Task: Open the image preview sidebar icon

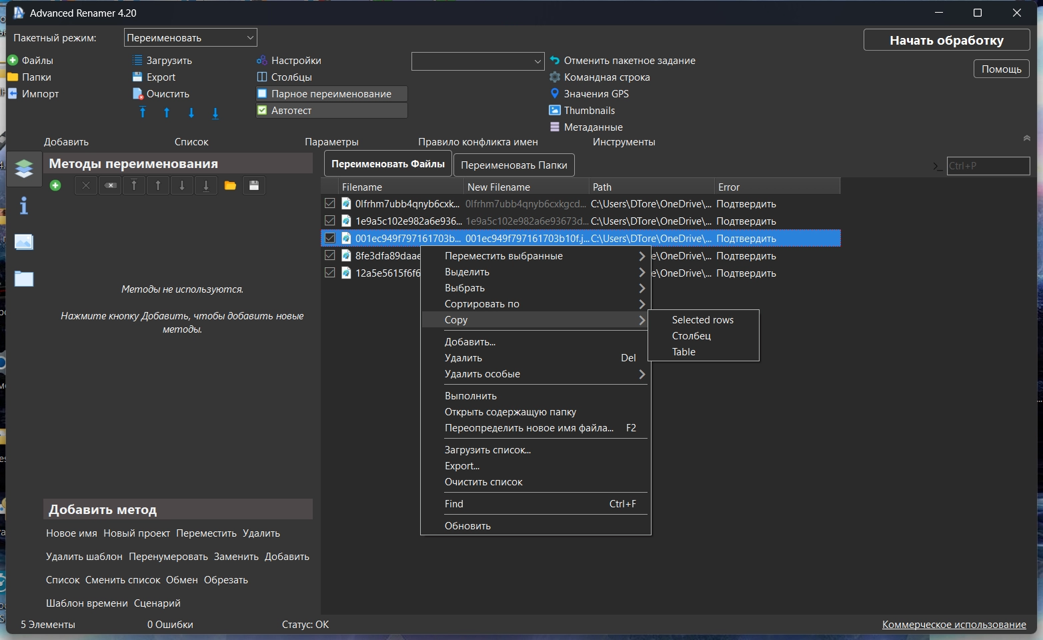Action: pyautogui.click(x=24, y=242)
